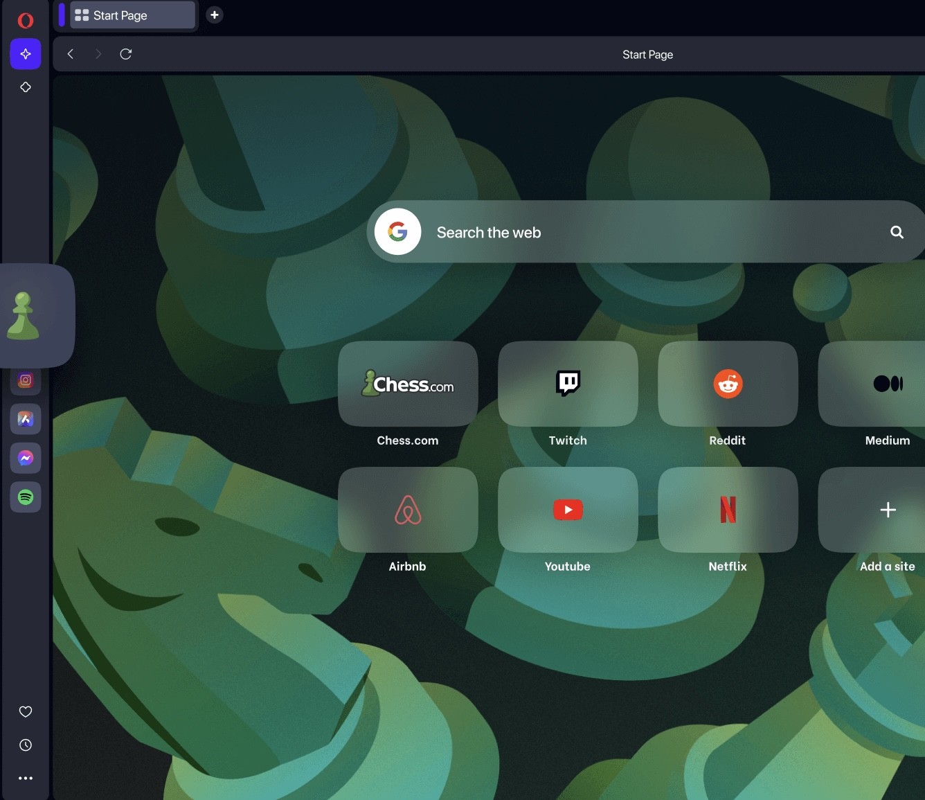The height and width of the screenshot is (800, 925).
Task: Open the Aria app icon in sidebar
Action: click(26, 419)
